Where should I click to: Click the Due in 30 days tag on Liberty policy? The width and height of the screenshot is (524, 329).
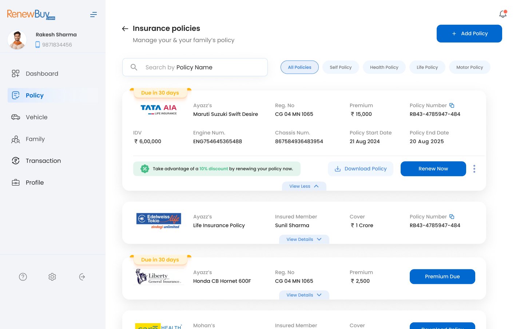(160, 260)
